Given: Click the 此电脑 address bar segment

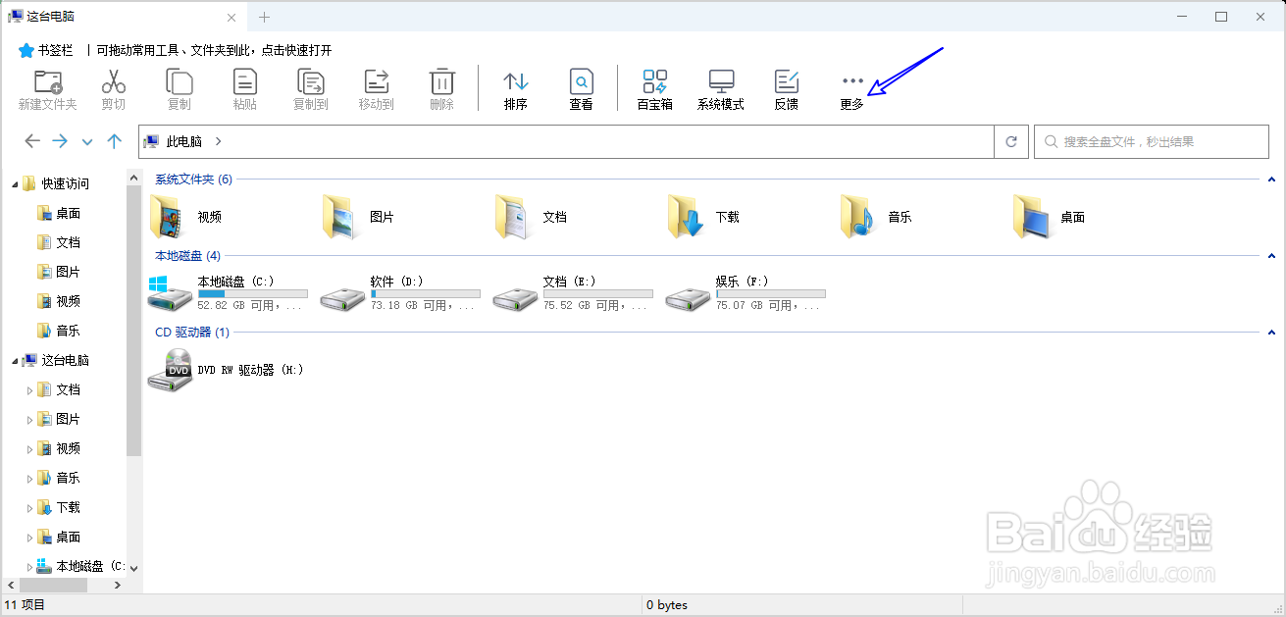Looking at the screenshot, I should pos(184,141).
